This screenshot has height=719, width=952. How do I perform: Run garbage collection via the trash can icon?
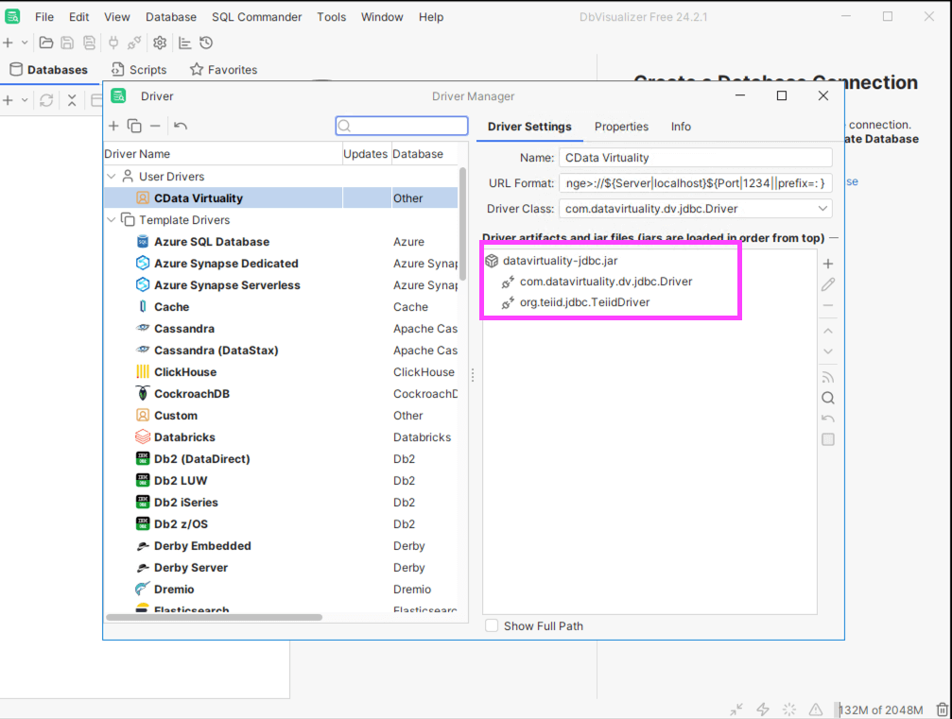click(941, 710)
